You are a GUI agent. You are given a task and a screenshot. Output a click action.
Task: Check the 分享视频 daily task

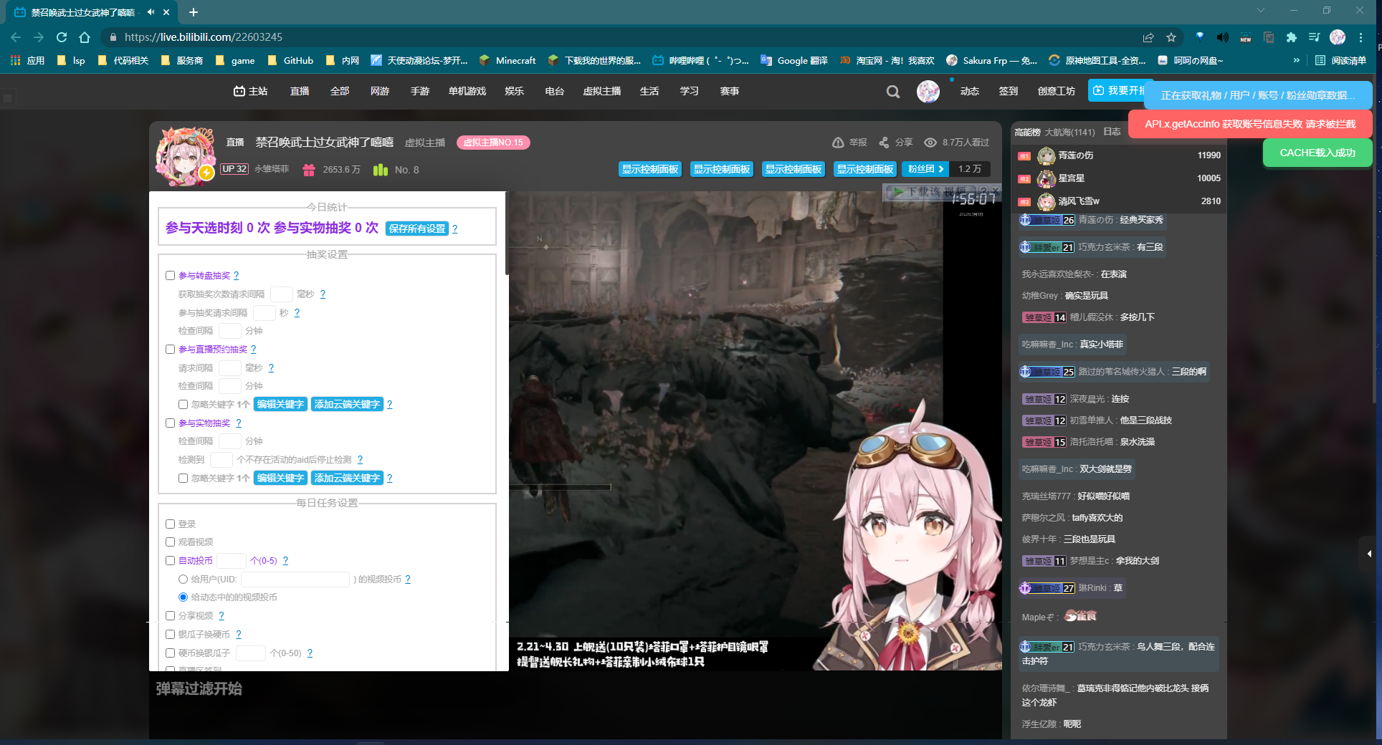(x=171, y=616)
